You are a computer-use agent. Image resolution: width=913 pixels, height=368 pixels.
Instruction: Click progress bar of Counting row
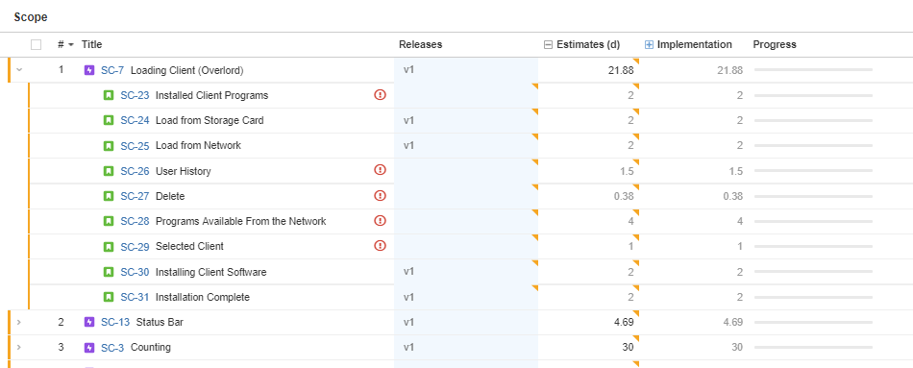pos(813,348)
